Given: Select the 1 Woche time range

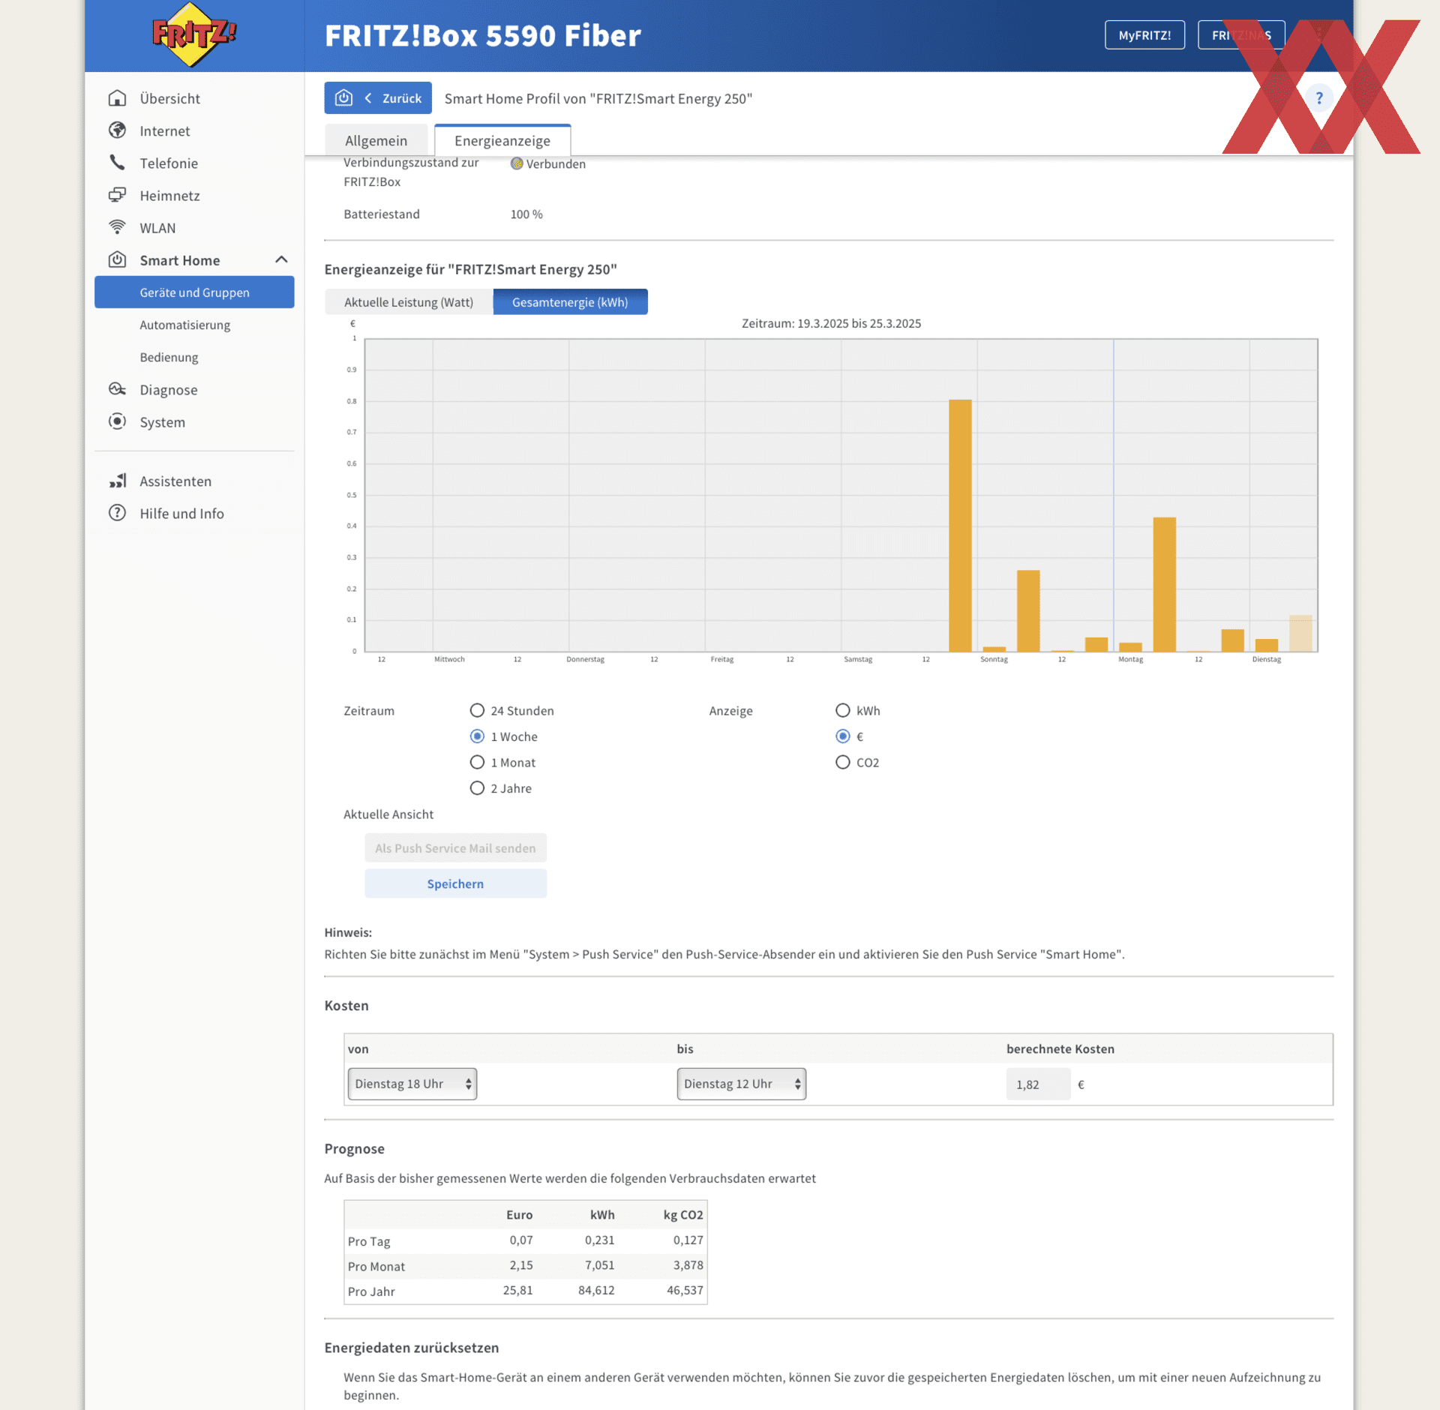Looking at the screenshot, I should (x=477, y=736).
